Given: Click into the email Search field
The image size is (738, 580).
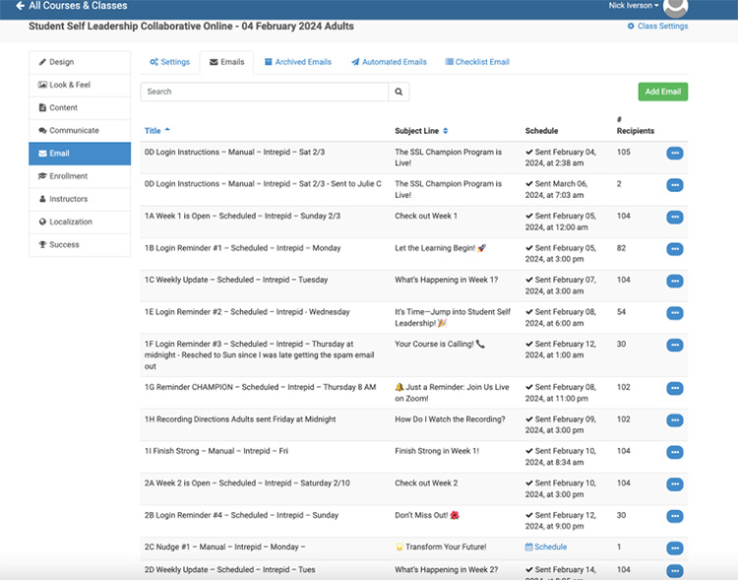Looking at the screenshot, I should coord(264,92).
